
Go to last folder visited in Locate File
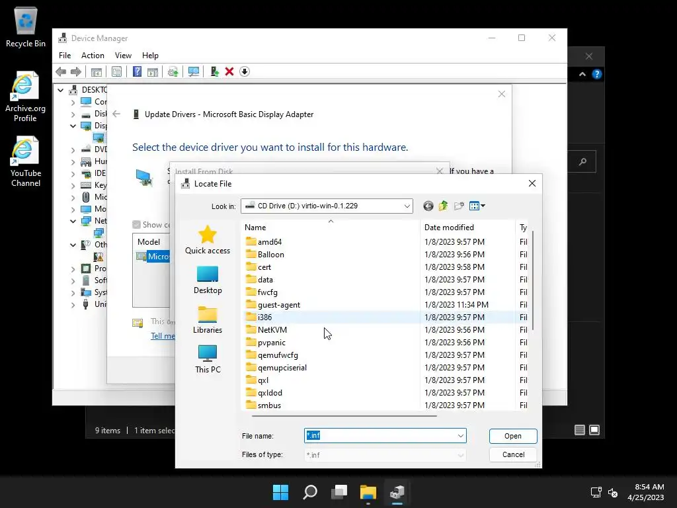(428, 206)
